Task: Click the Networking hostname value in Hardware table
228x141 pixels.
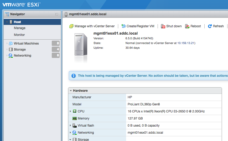Action: [x=145, y=133]
